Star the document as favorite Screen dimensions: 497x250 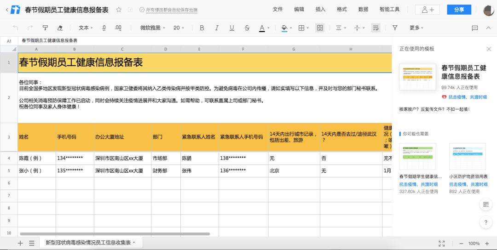point(119,10)
